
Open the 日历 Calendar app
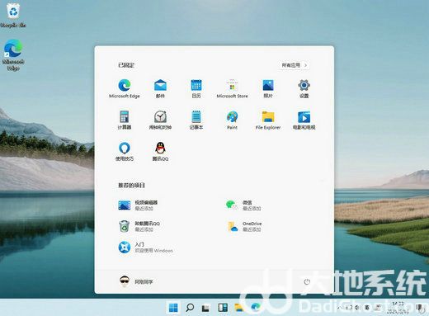(196, 88)
